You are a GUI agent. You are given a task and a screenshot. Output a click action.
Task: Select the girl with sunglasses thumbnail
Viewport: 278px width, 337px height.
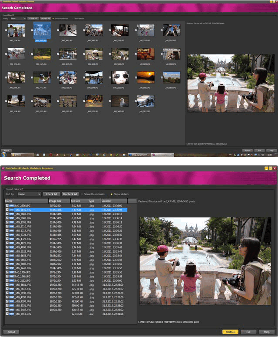(x=120, y=77)
